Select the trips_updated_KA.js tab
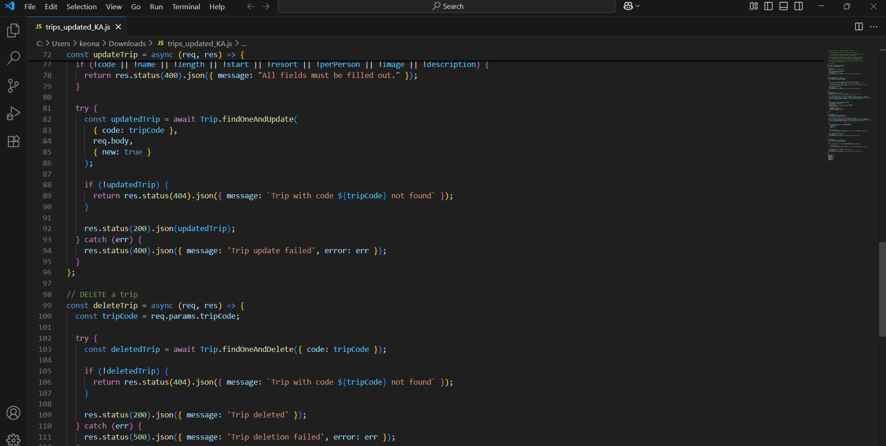 78,27
